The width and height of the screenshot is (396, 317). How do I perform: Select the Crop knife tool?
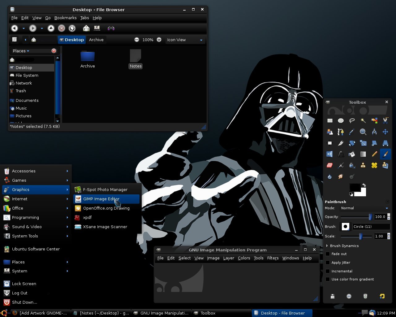341,143
